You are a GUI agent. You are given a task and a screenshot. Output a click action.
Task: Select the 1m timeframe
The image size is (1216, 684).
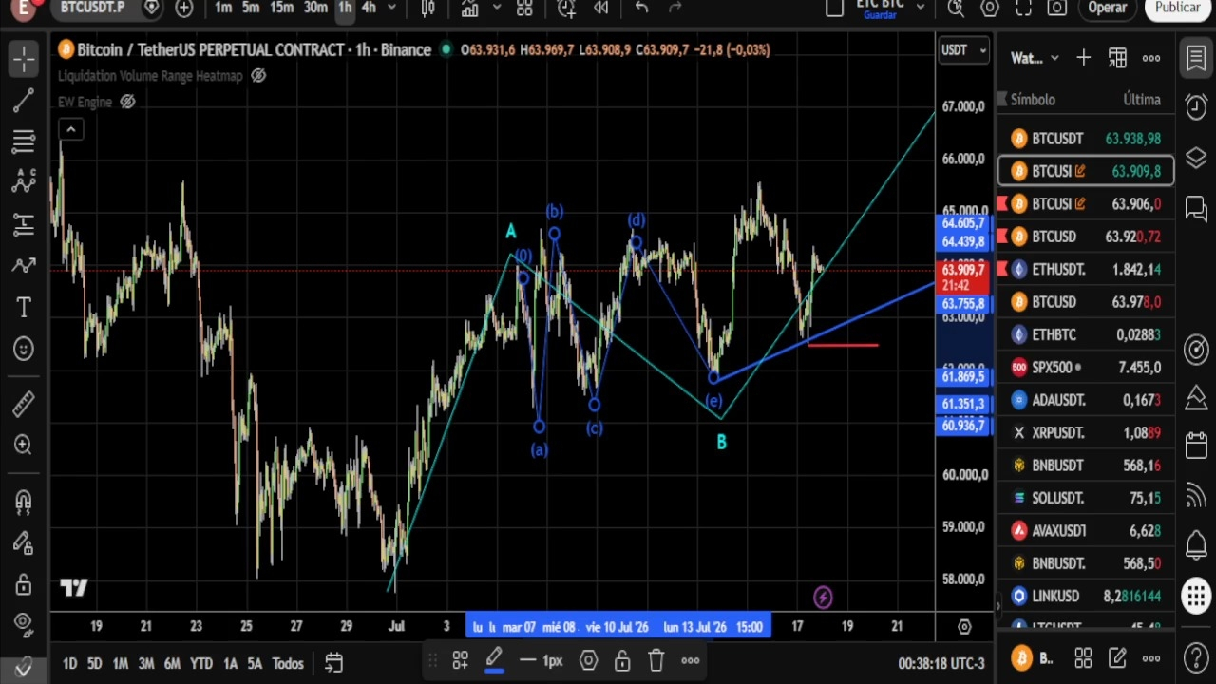[223, 8]
